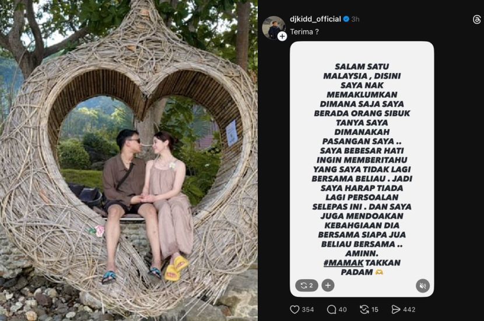The width and height of the screenshot is (484, 321).
Task: Click the 3h post timestamp
Action: click(355, 19)
